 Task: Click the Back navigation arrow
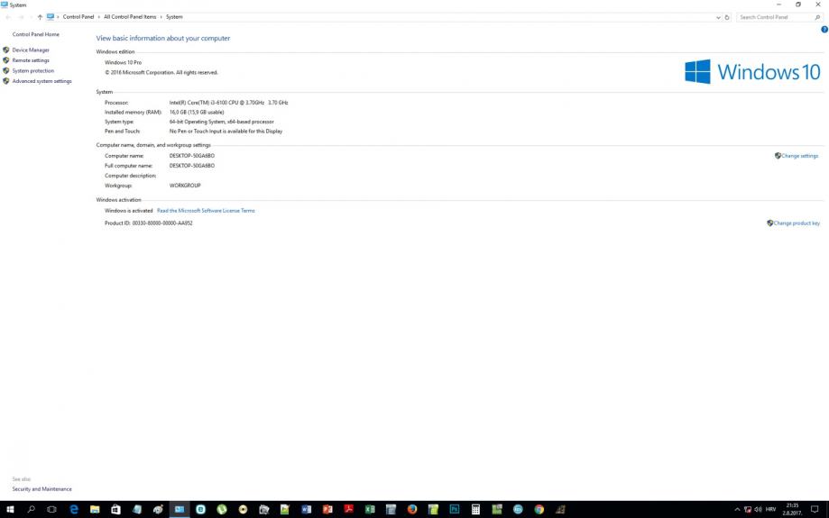tap(8, 17)
